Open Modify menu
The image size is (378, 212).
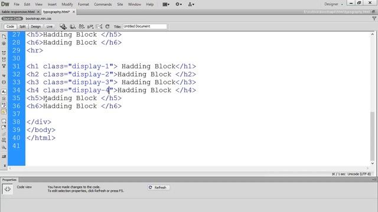click(67, 4)
